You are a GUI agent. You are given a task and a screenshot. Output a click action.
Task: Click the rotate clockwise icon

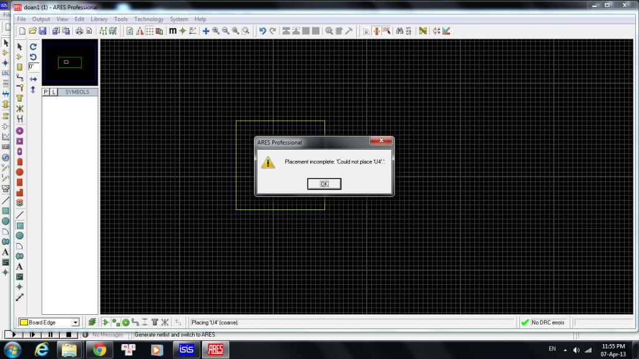pyautogui.click(x=34, y=47)
